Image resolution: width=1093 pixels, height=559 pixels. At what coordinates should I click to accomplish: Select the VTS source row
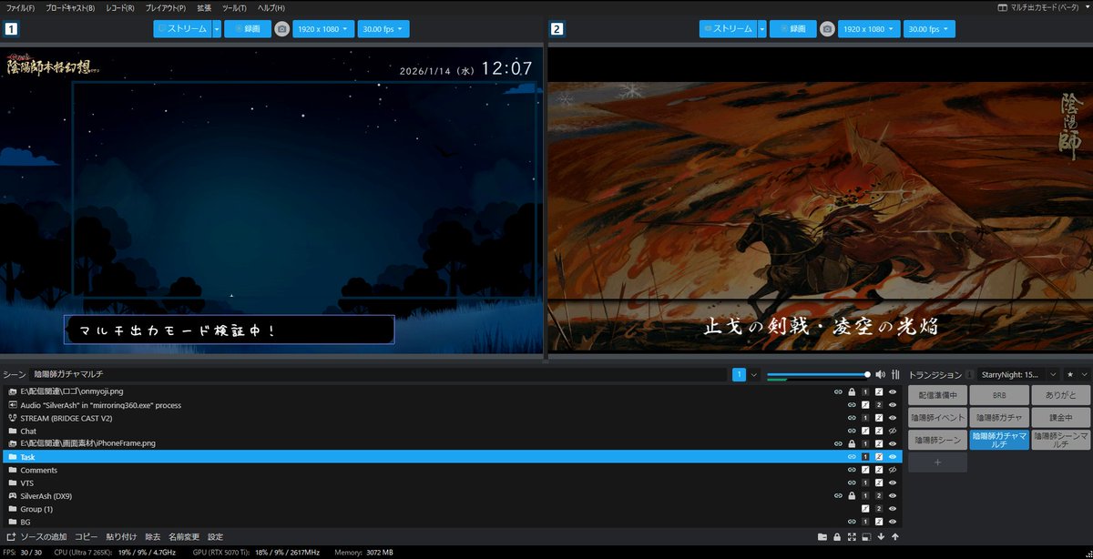451,483
